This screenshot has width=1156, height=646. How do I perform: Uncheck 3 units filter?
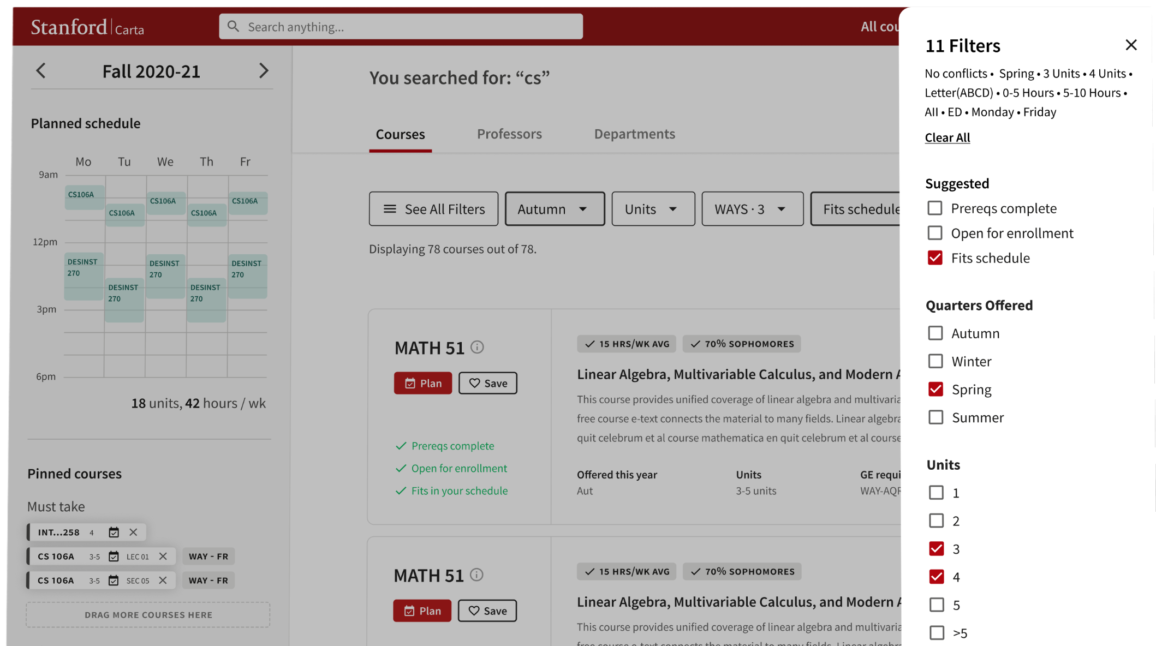(936, 549)
